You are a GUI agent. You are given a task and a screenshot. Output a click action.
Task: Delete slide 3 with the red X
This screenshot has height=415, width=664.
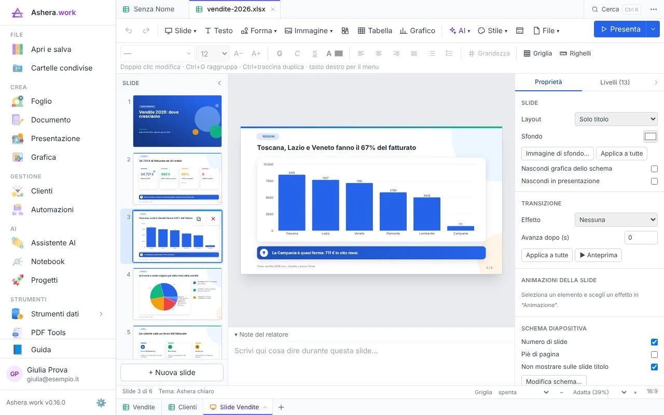point(213,219)
